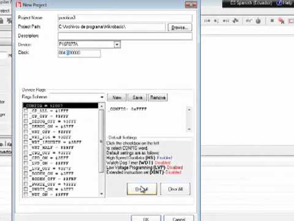The height and width of the screenshot is (221, 294).
Task: Enable the _DEBUG_ON flag checkbox
Action: pyautogui.click(x=26, y=126)
